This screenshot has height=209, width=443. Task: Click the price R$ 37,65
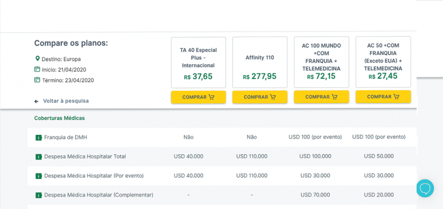(198, 77)
